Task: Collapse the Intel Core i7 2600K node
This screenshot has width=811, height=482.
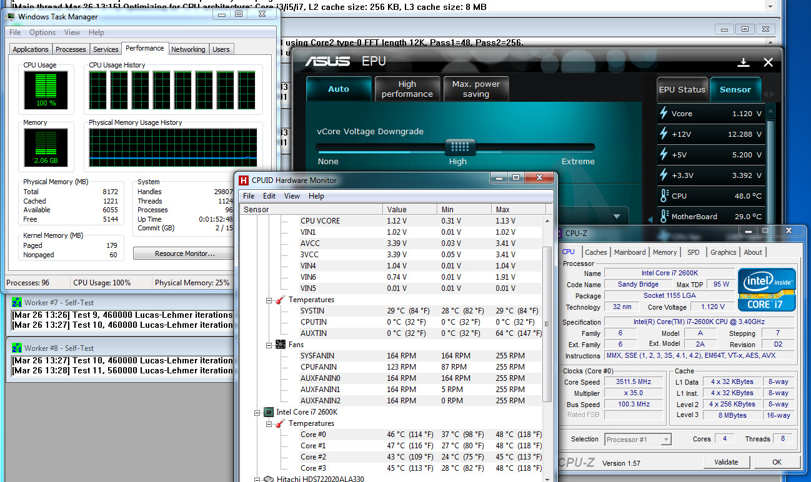Action: tap(257, 412)
